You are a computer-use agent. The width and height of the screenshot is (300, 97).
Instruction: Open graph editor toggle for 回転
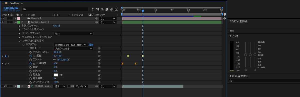(34, 56)
